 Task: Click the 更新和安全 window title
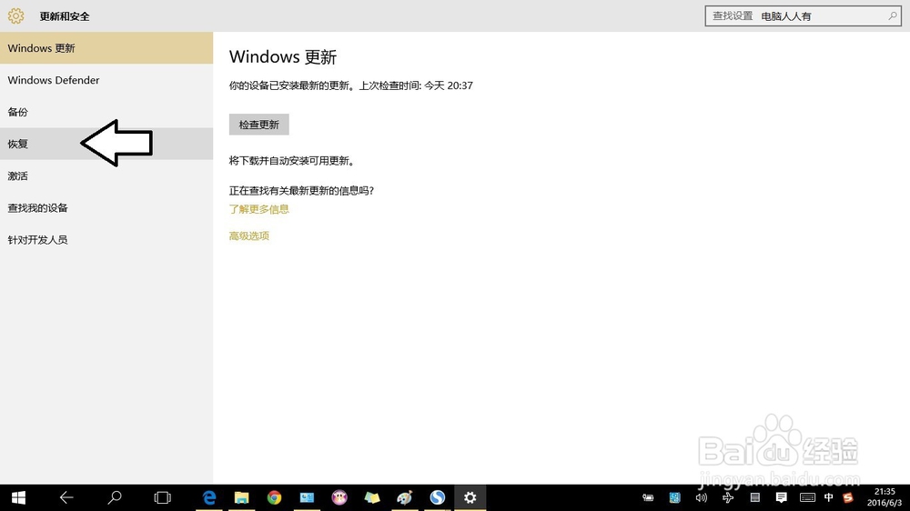[65, 16]
